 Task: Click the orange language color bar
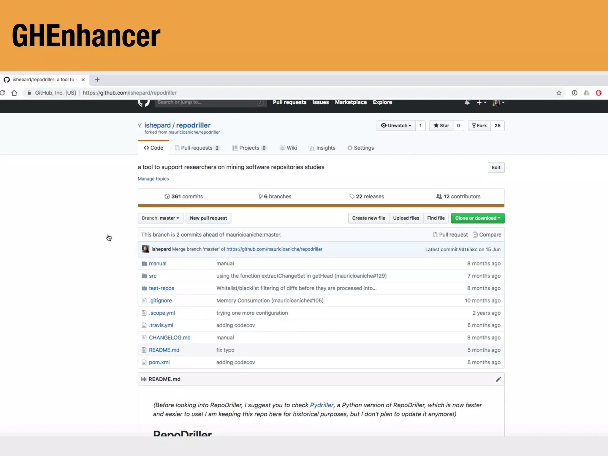tap(321, 205)
